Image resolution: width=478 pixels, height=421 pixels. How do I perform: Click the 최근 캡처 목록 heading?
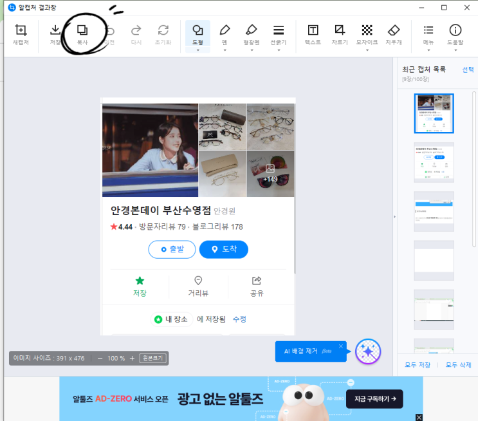(424, 70)
